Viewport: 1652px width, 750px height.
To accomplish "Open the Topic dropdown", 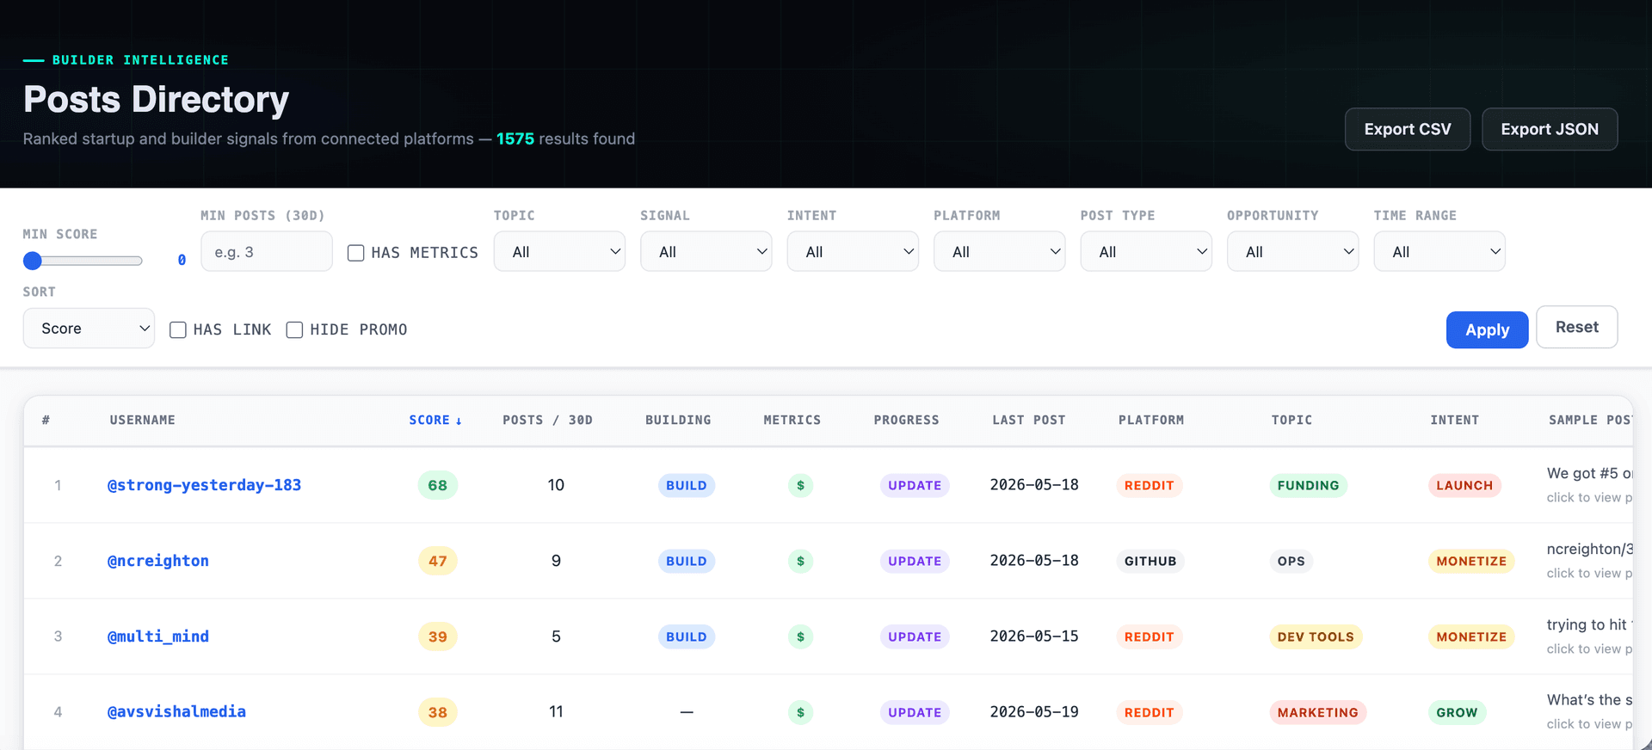I will (559, 251).
